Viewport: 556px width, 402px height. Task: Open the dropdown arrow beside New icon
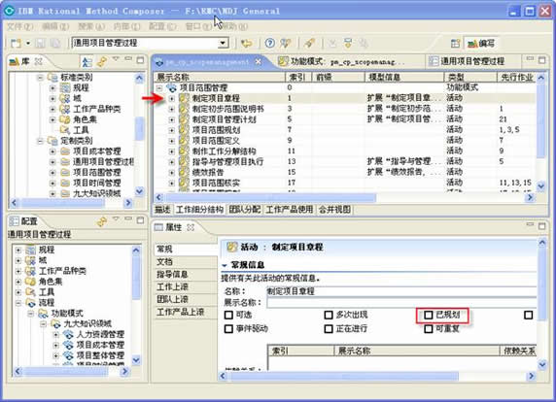[28, 44]
